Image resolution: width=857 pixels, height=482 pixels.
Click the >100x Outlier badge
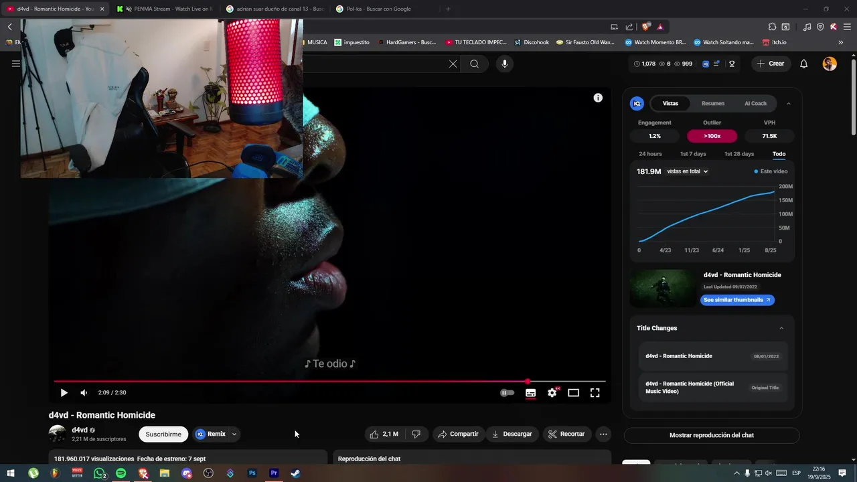pos(712,136)
